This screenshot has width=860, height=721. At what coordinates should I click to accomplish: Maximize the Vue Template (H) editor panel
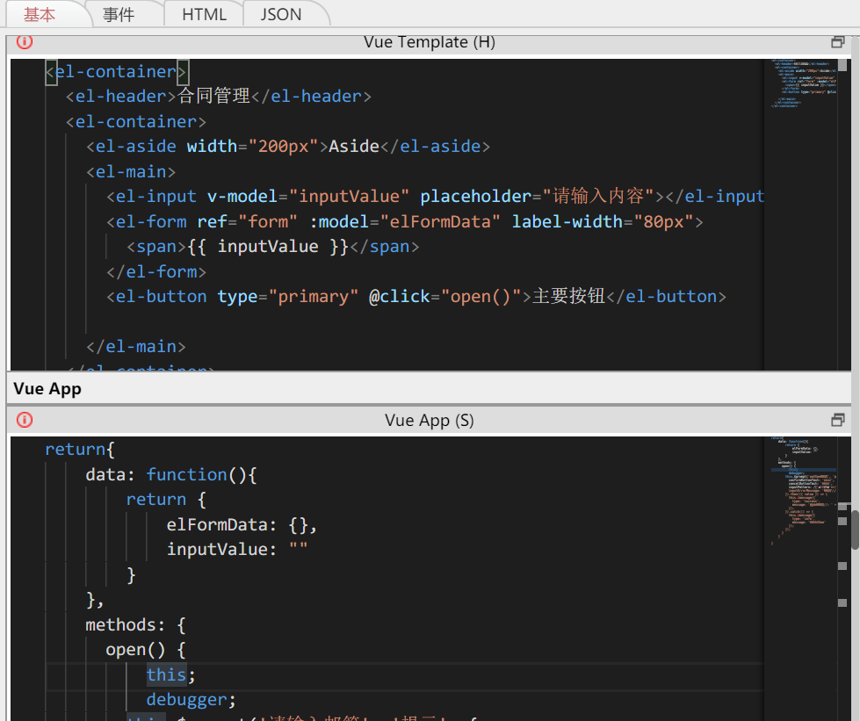837,41
